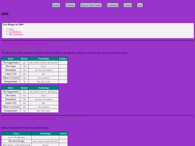Click Story header of the table without Listen? column
Viewport: 195px width, 146px height.
10,88
